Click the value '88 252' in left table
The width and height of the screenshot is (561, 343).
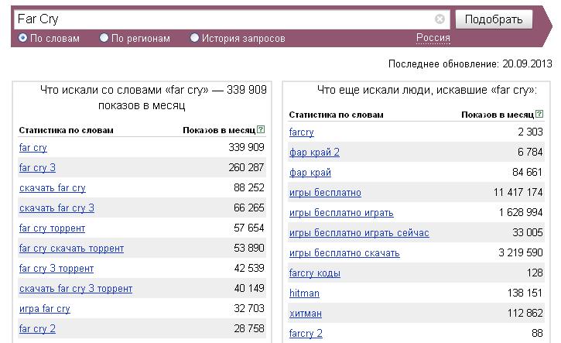coord(248,187)
